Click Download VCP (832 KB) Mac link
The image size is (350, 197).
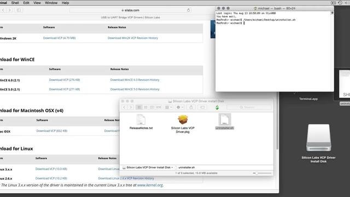[52, 131]
